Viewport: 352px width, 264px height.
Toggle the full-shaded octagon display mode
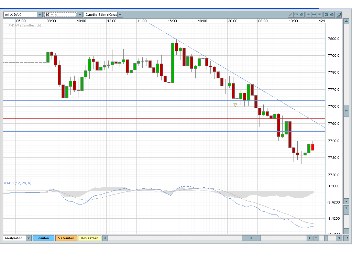[332, 14]
